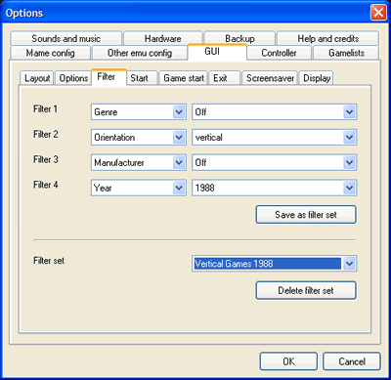Viewport: 391px width, 380px height.
Task: Close the Options dialog window
Action: pos(378,13)
